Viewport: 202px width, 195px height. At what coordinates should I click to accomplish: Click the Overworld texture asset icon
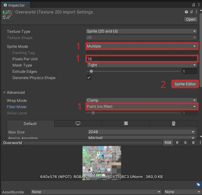(7, 15)
